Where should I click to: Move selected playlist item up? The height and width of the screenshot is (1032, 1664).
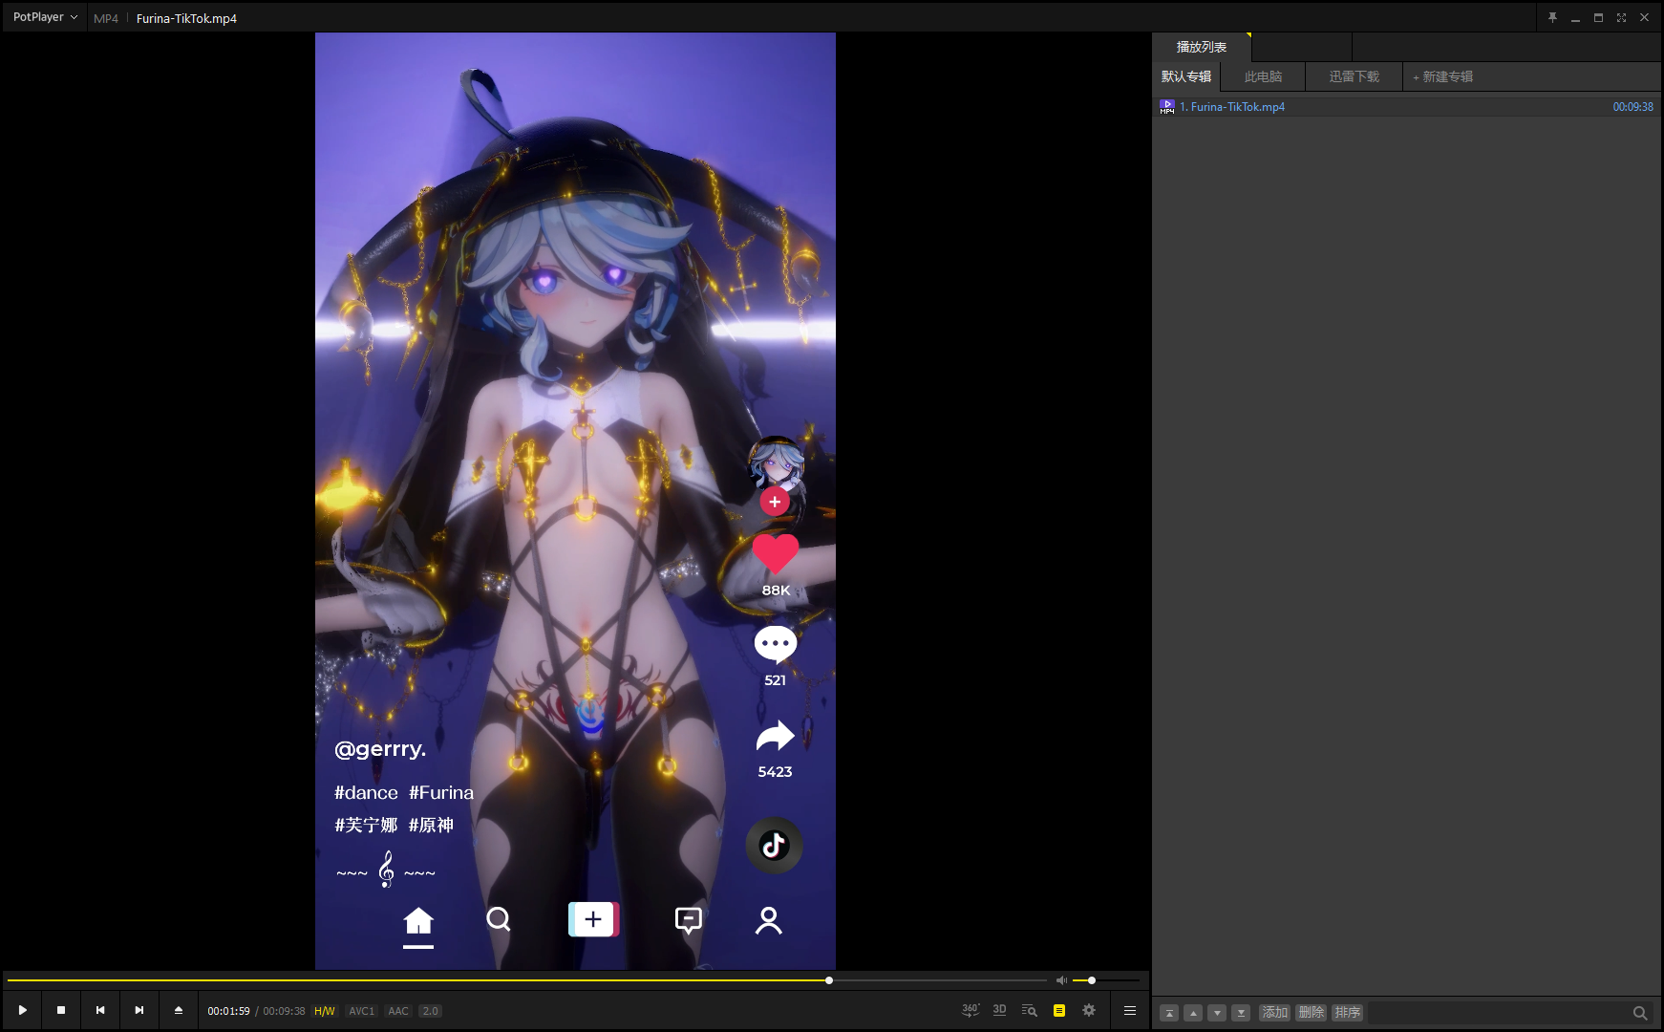coord(1193,1013)
